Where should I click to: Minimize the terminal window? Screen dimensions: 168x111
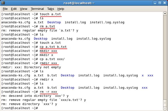[x=155, y=3]
